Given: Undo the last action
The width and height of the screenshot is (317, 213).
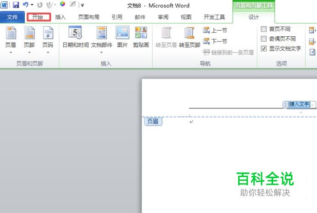Looking at the screenshot, I should point(26,5).
